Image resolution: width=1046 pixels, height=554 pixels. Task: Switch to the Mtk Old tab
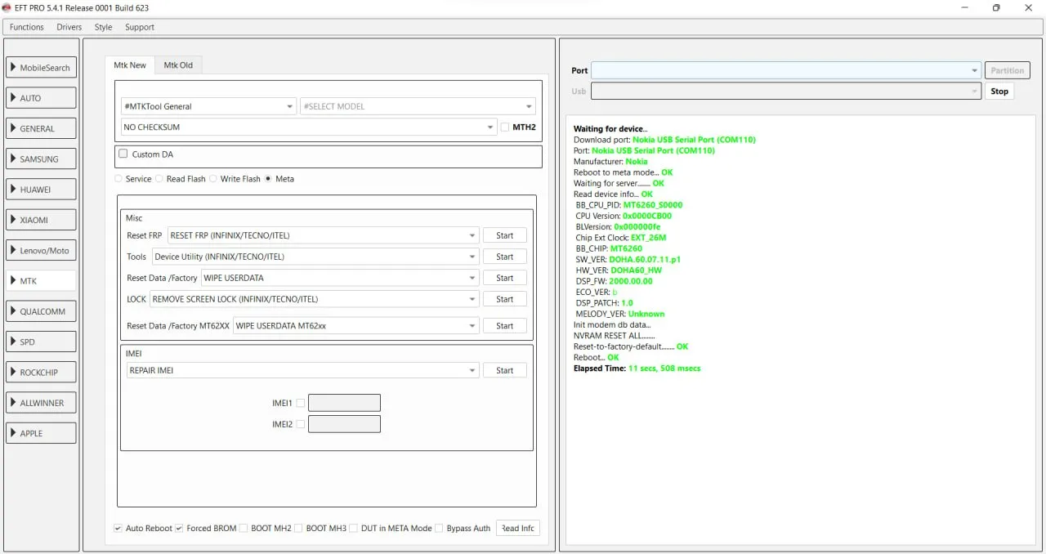pyautogui.click(x=178, y=65)
